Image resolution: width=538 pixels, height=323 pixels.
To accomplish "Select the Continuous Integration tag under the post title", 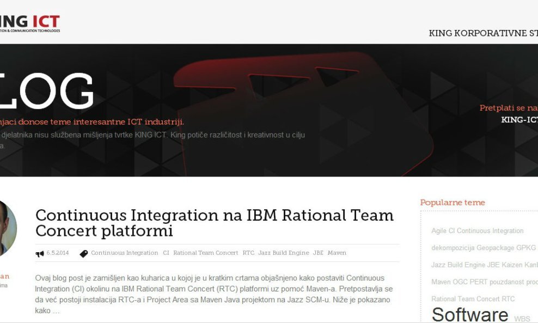I will 125,253.
